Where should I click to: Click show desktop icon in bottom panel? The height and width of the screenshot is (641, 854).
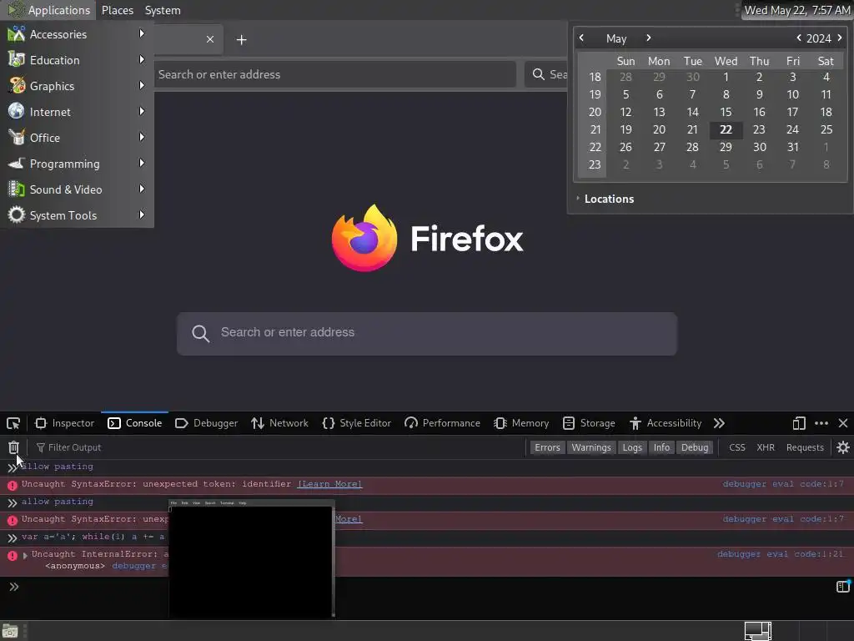pos(10,632)
